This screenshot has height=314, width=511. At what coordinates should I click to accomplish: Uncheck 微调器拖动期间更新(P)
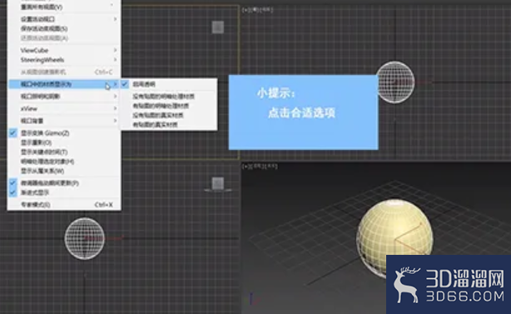pyautogui.click(x=64, y=183)
